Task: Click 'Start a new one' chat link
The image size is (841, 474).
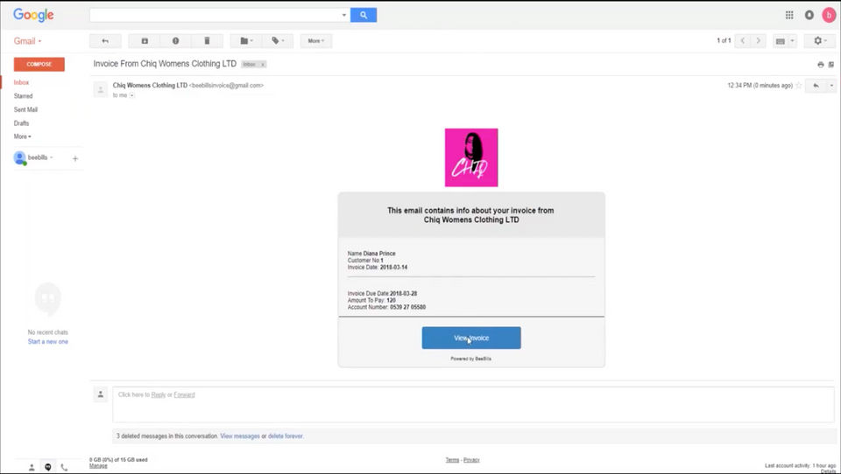Action: (x=47, y=342)
